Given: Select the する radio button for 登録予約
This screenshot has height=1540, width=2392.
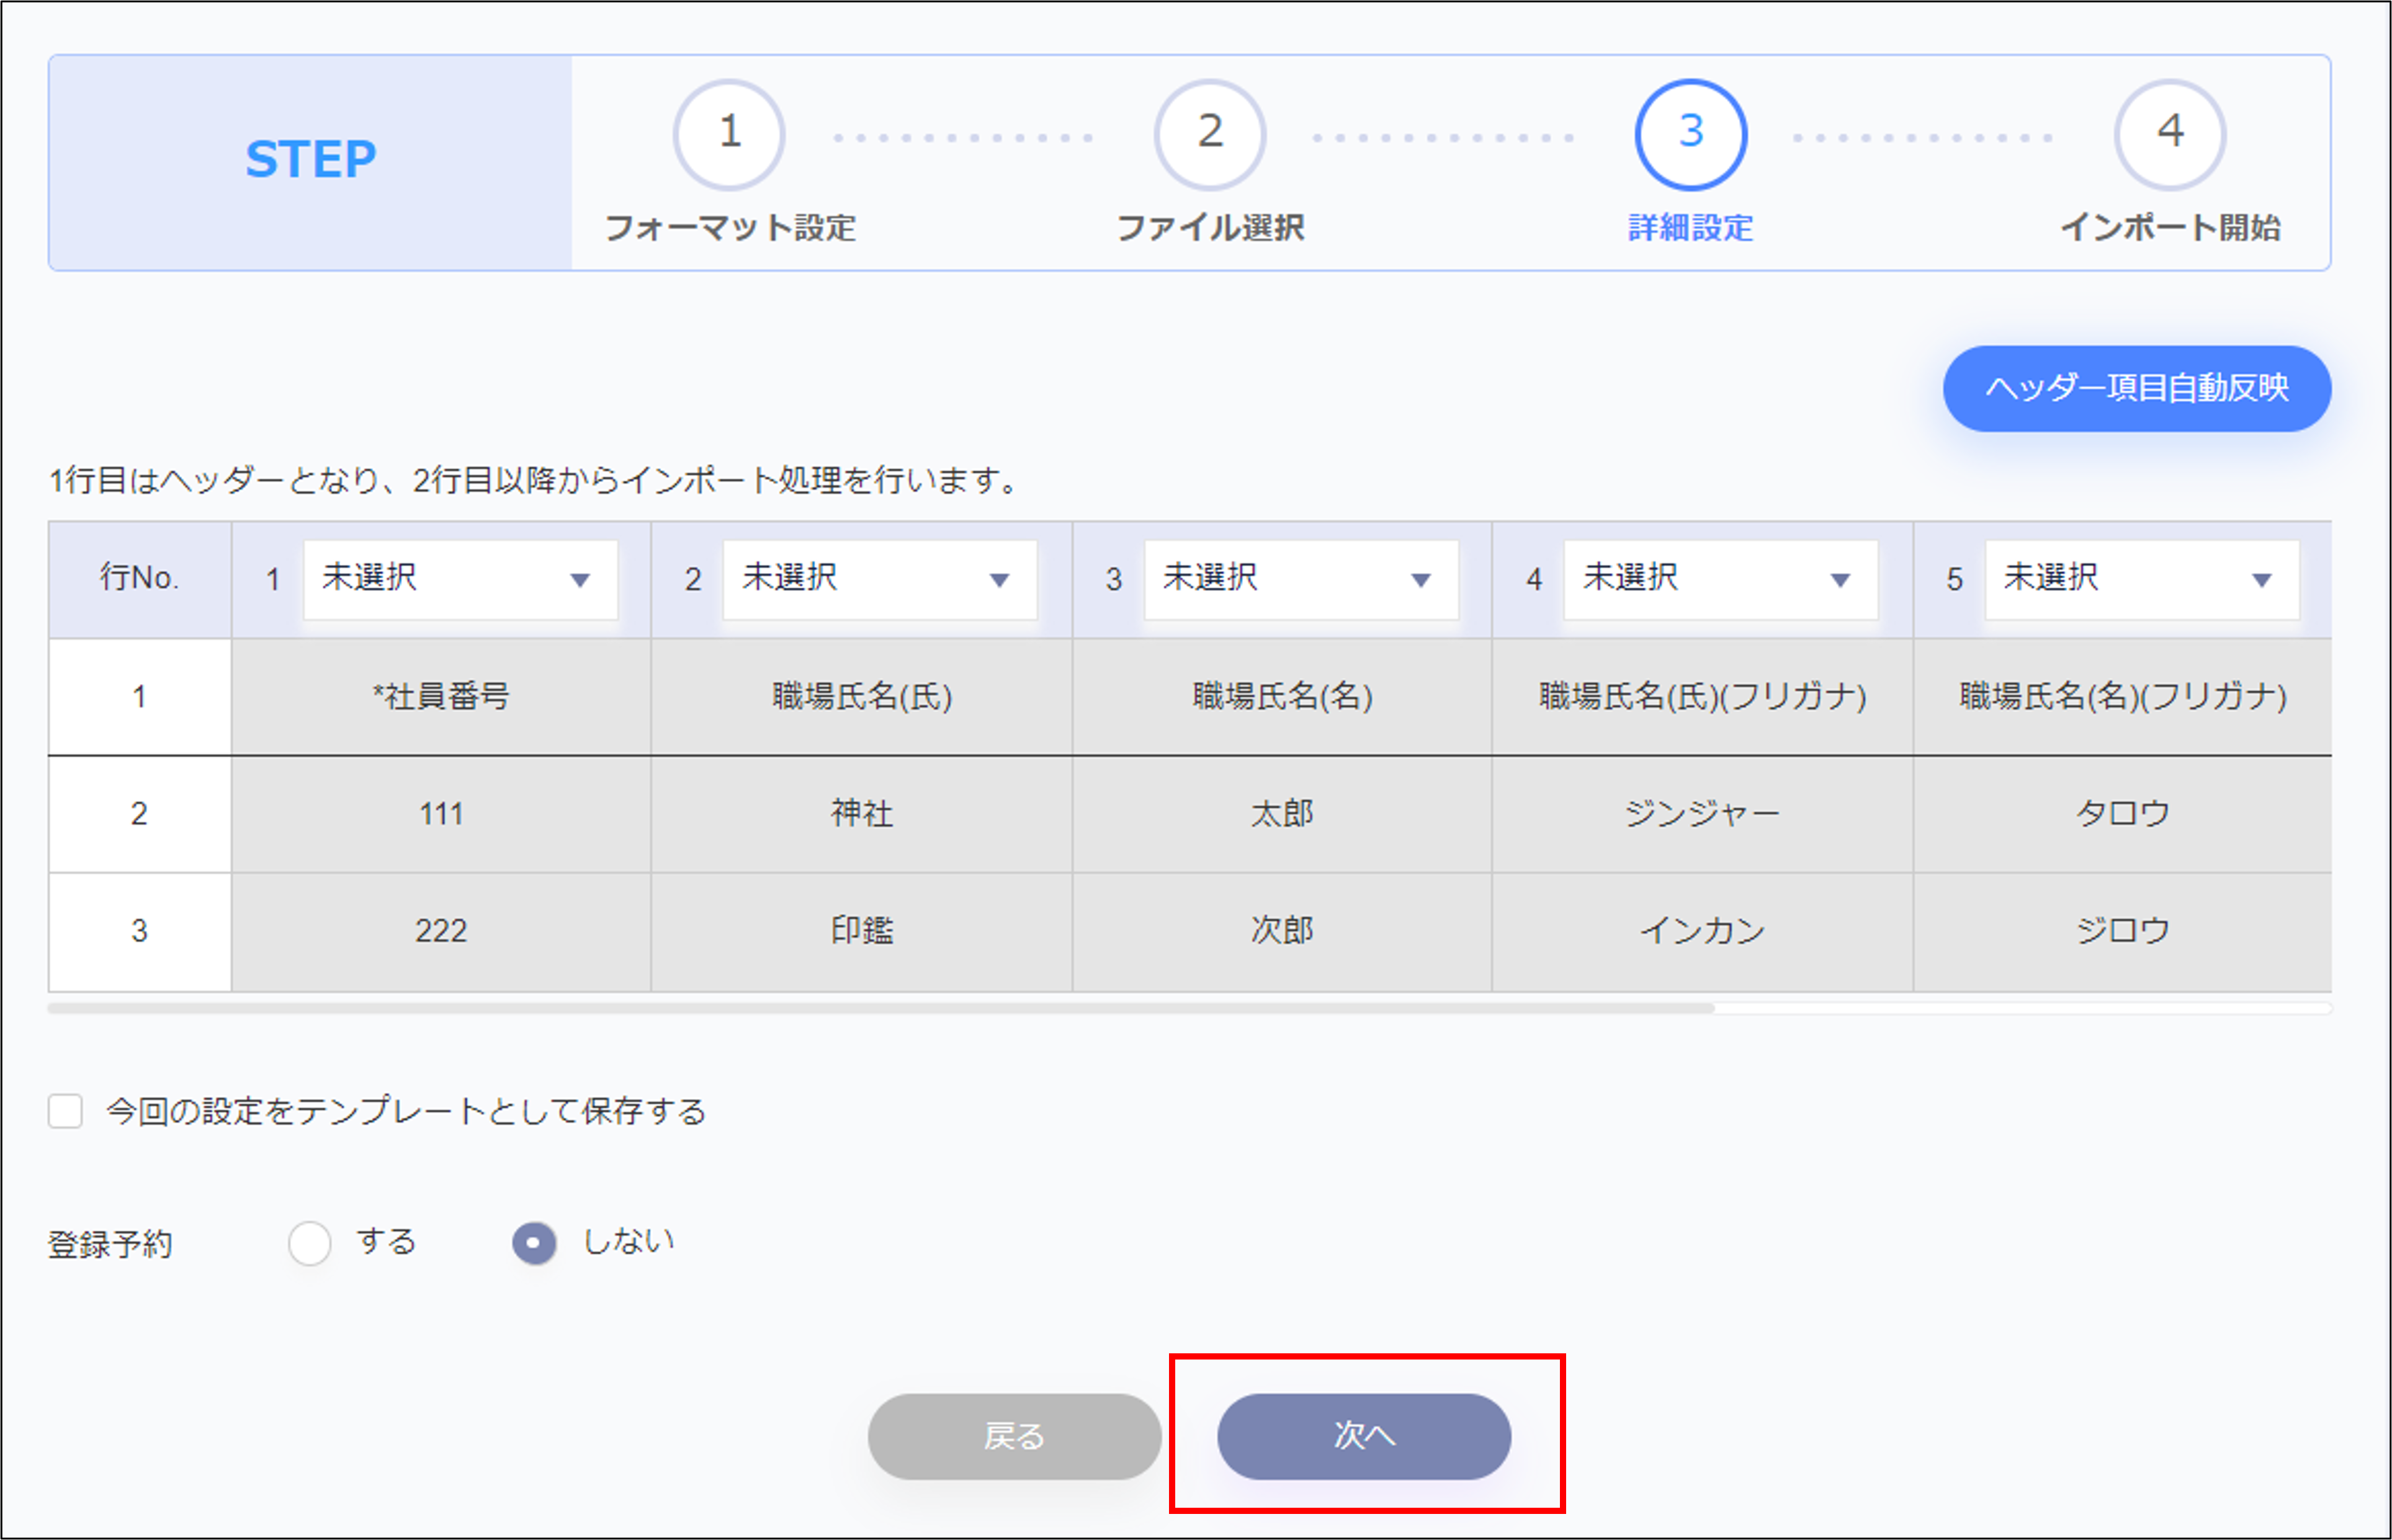Looking at the screenshot, I should pyautogui.click(x=310, y=1243).
